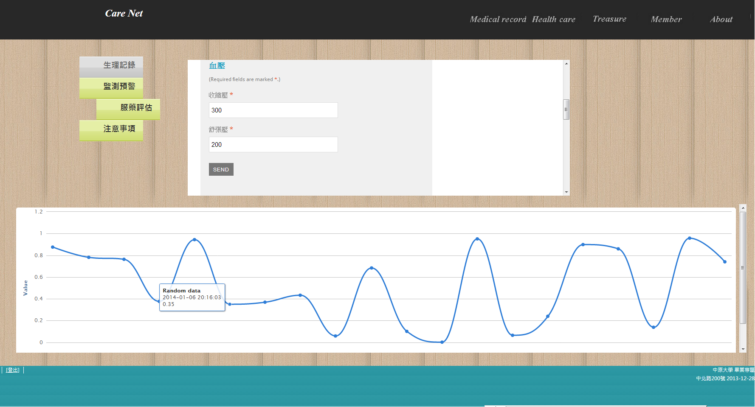Viewport: 755px width, 407px height.
Task: Click the Care Net logo
Action: (124, 14)
